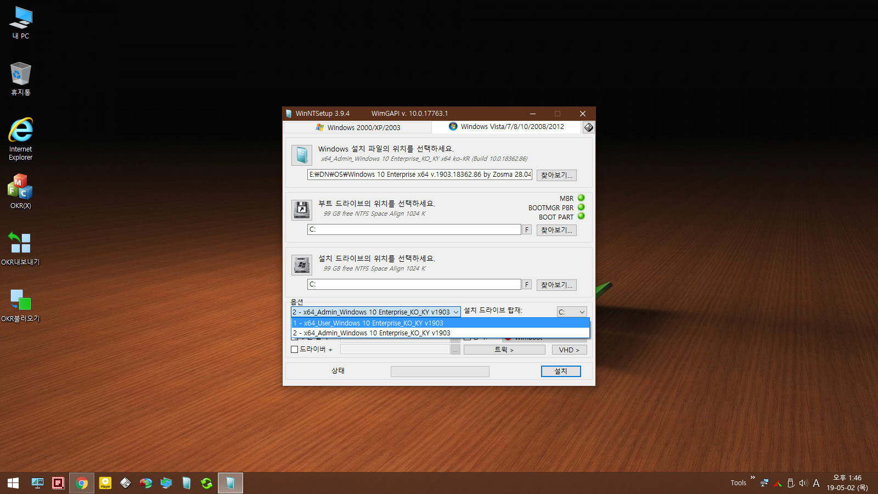Viewport: 878px width, 494px height.
Task: Open the 설치 드라이브 탑재 C: drive dropdown
Action: [572, 312]
